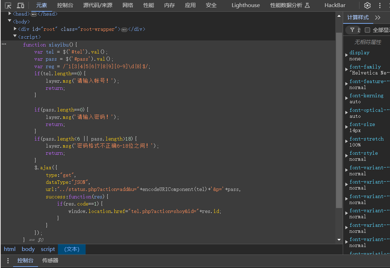Screen dimensions: 390x268
Task: Toggle the device toolbar icon
Action: [x=21, y=5]
